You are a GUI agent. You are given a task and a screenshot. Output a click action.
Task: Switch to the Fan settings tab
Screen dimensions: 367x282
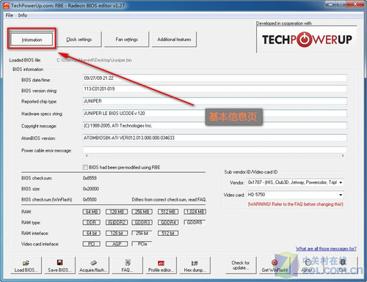[x=126, y=40]
